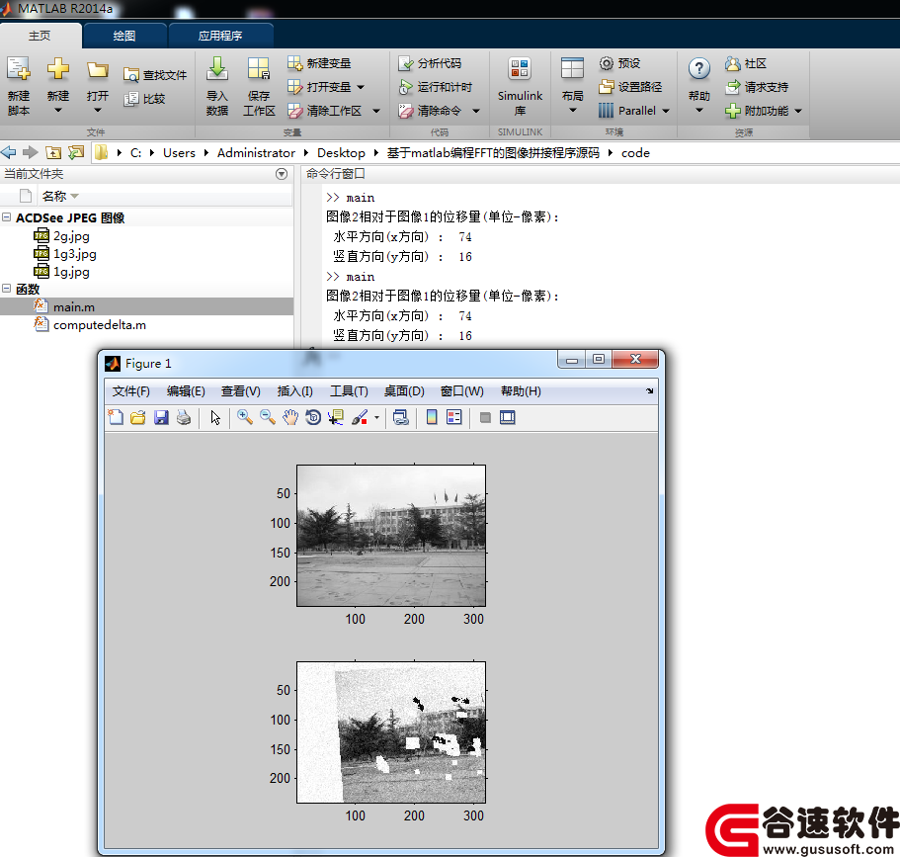Click the Find Files (查找文件) icon

pos(130,75)
